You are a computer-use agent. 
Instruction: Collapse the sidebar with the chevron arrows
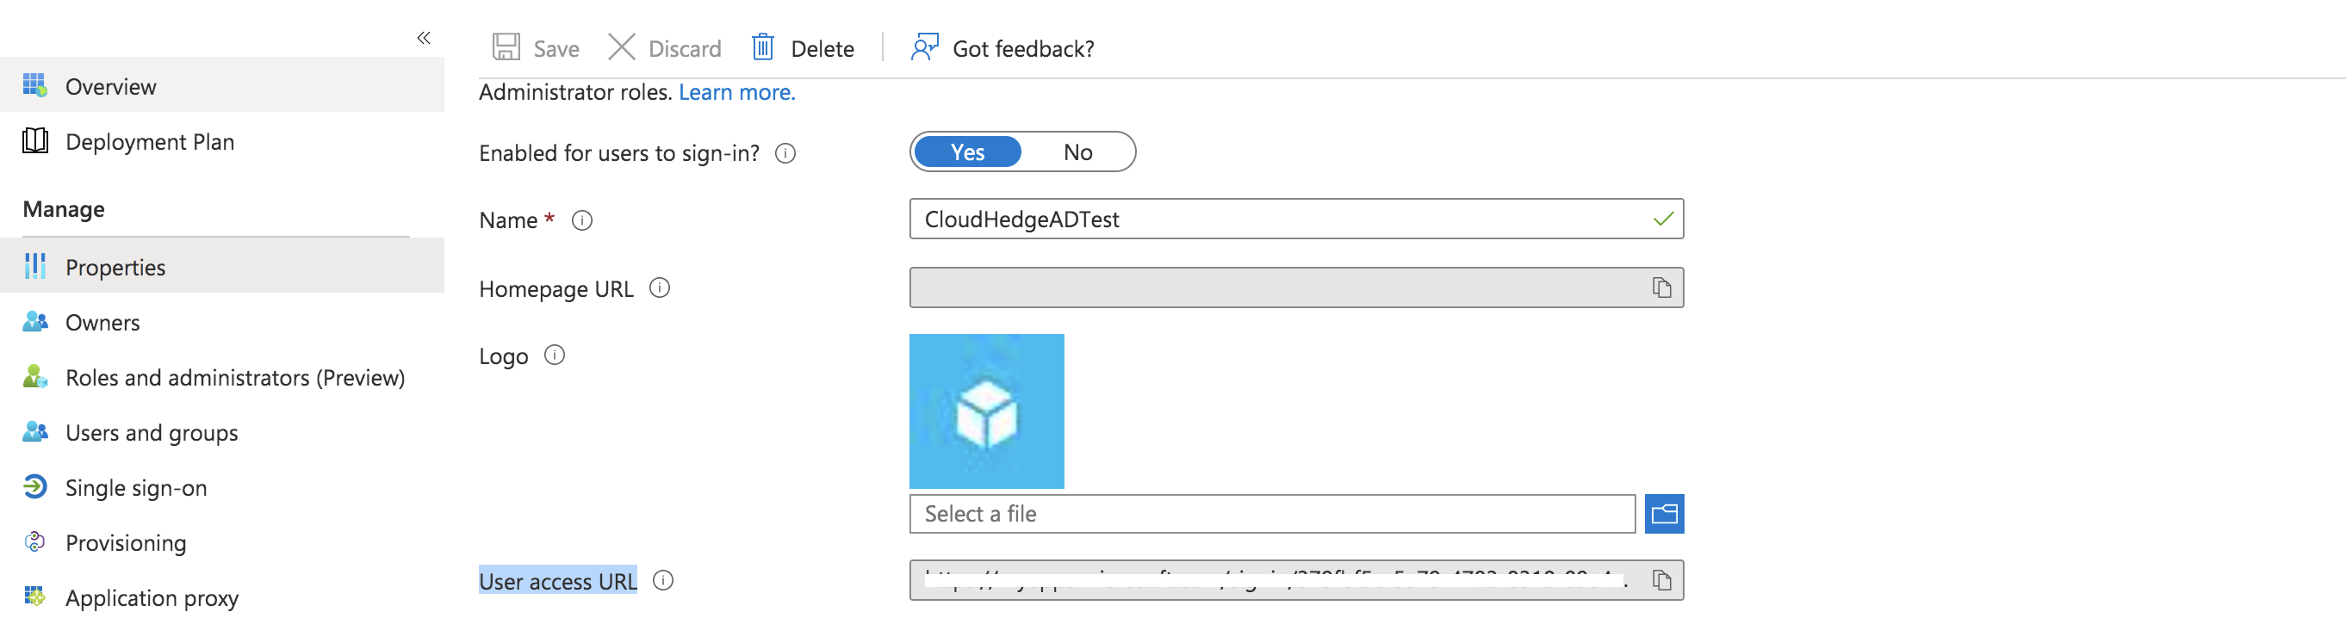click(424, 37)
